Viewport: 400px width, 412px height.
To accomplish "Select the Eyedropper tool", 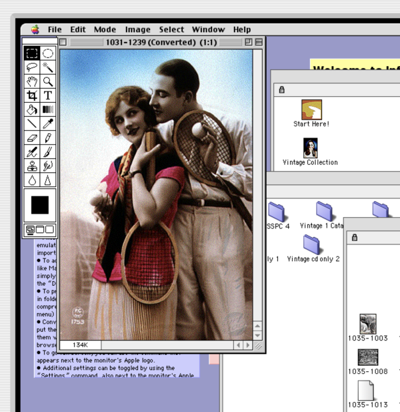I will pyautogui.click(x=48, y=124).
